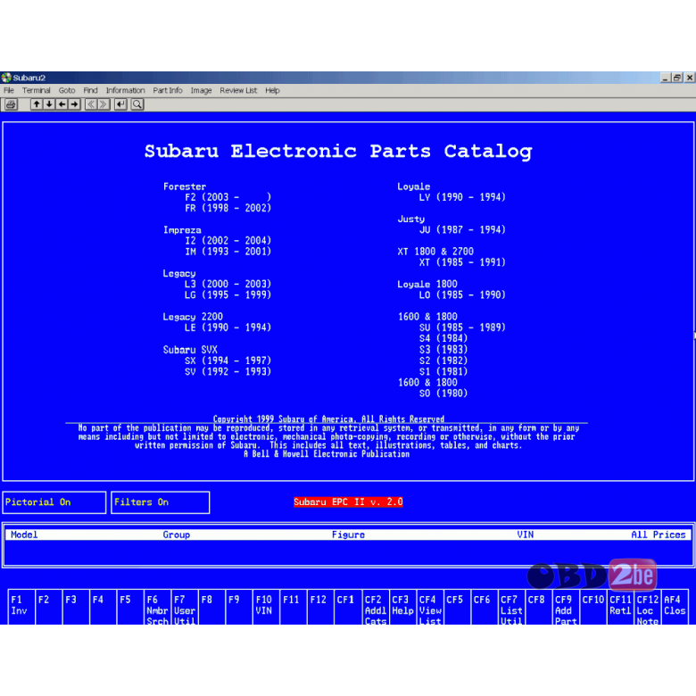This screenshot has height=696, width=696.
Task: Click the up arrow toolbar button
Action: (x=37, y=104)
